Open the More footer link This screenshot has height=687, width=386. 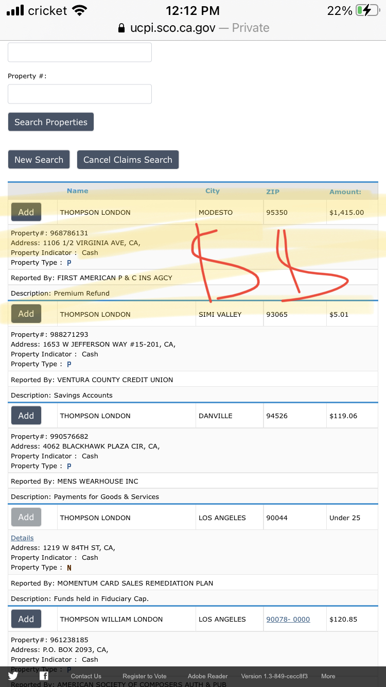(328, 676)
